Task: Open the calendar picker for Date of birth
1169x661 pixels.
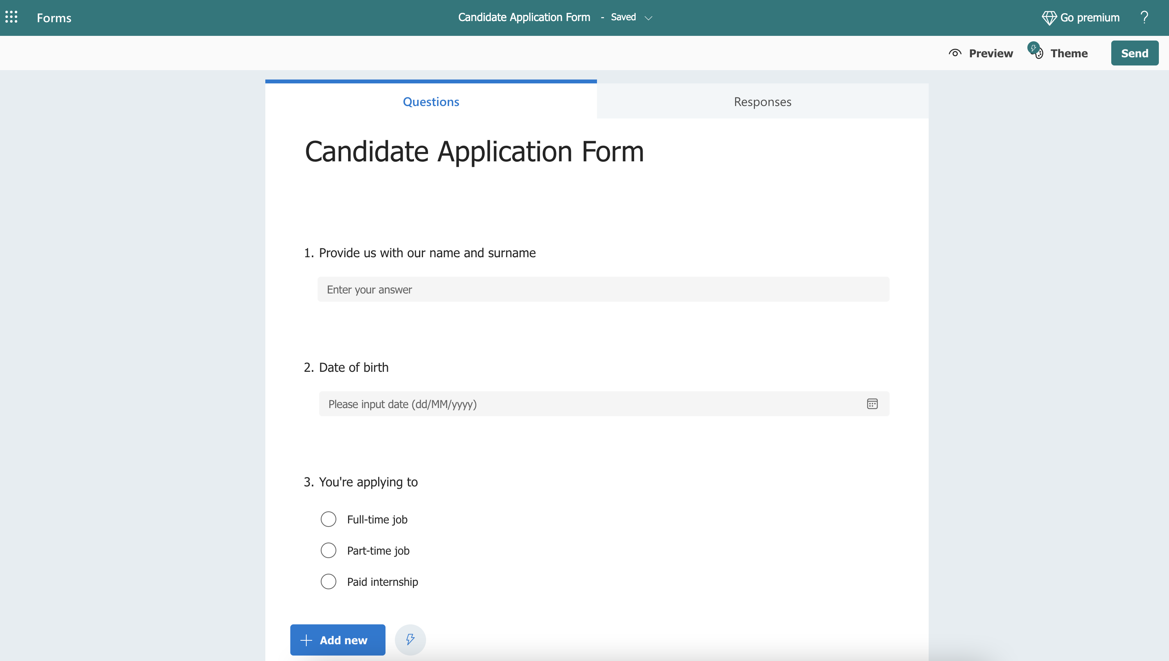Action: point(872,404)
